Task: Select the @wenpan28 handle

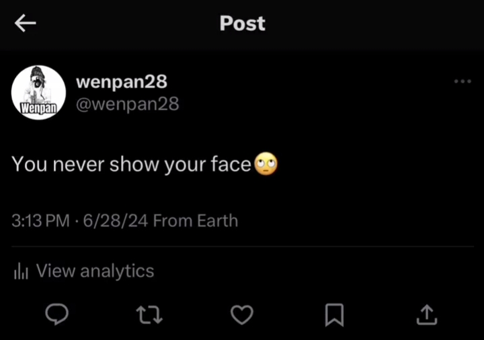Action: pos(128,104)
